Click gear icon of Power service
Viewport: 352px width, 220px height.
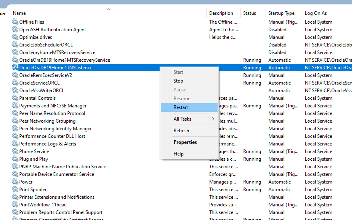point(15,182)
